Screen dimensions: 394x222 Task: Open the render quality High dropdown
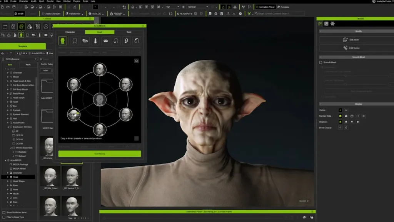coord(172,7)
